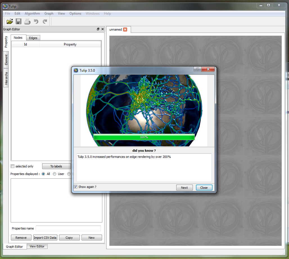Viewport: 289px width, 259px height.
Task: Click Close button in the tip dialog
Action: (x=204, y=188)
